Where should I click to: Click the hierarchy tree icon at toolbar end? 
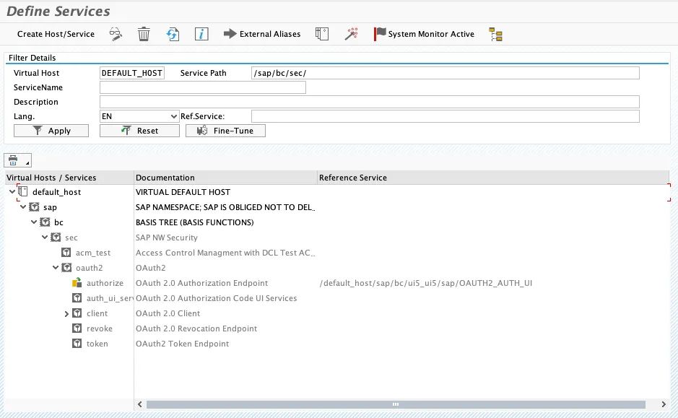[495, 34]
